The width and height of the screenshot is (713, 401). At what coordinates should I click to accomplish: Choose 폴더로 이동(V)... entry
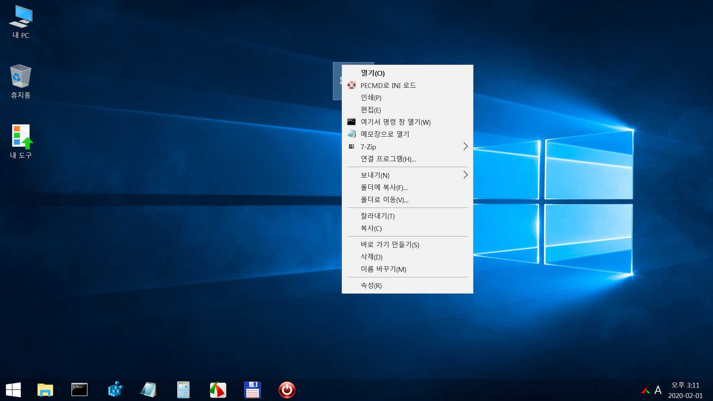(407, 200)
